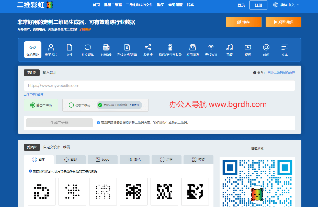
Task: Choose the 文件 file QR type
Action: coord(69,50)
